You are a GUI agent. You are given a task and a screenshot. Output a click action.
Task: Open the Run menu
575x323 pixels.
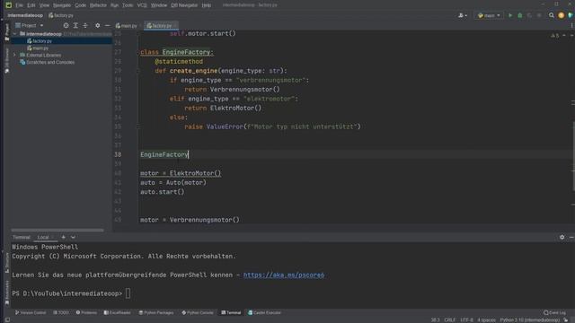114,5
